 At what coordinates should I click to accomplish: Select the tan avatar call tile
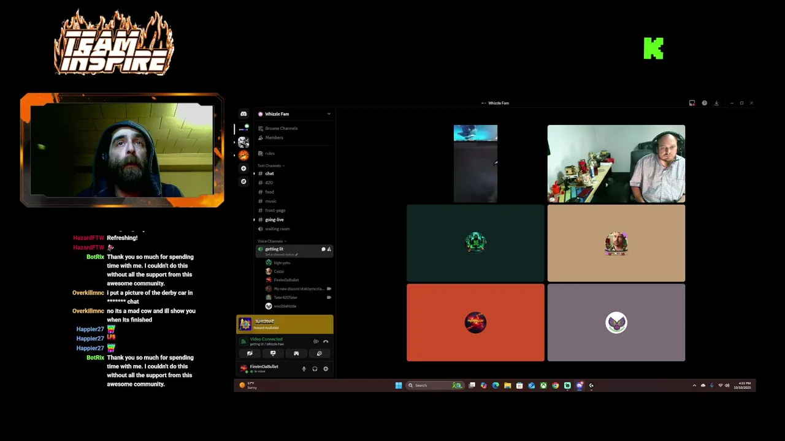616,243
